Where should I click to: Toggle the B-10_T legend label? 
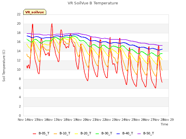(65, 133)
